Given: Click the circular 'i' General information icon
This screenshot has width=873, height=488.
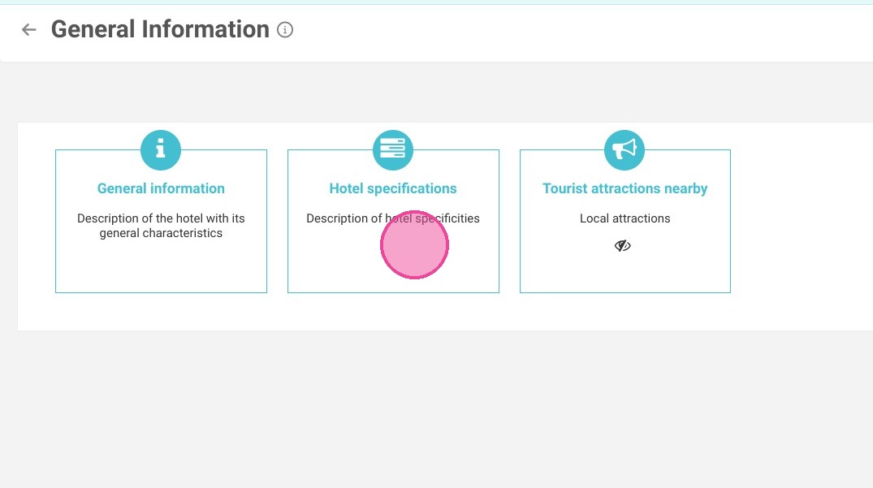Looking at the screenshot, I should pos(161,150).
